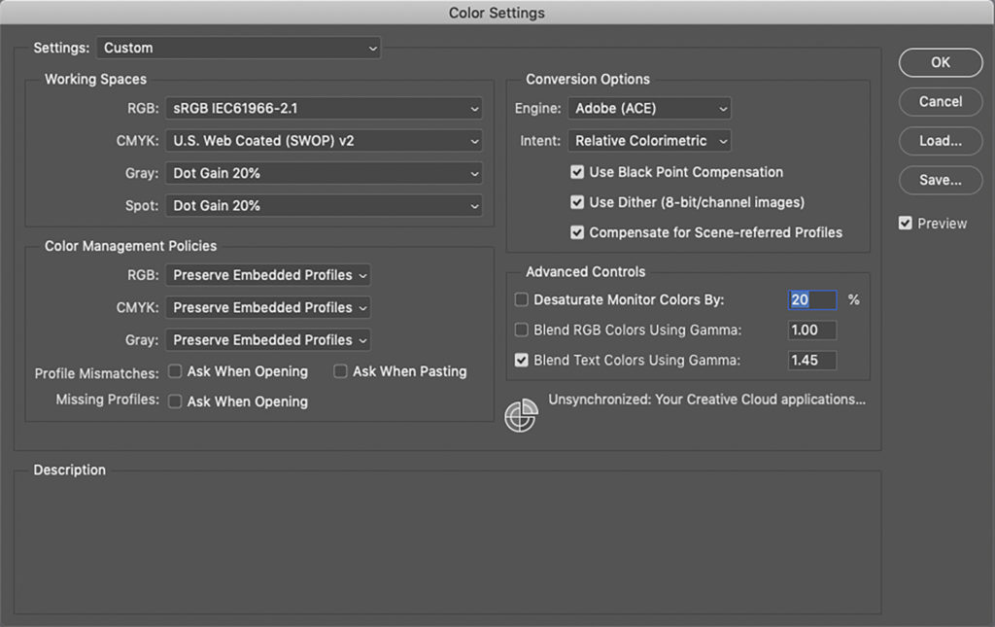Toggle the Preview checkbox
Screen dimensions: 995x627
pos(905,223)
